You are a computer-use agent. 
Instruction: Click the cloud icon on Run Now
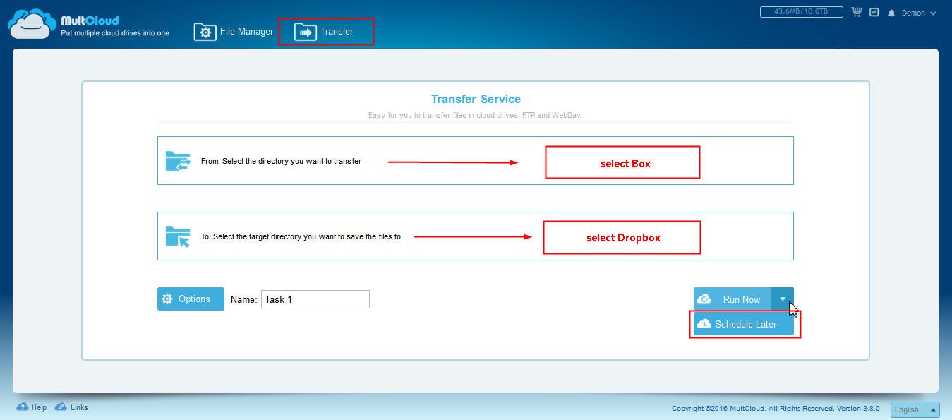pos(704,299)
